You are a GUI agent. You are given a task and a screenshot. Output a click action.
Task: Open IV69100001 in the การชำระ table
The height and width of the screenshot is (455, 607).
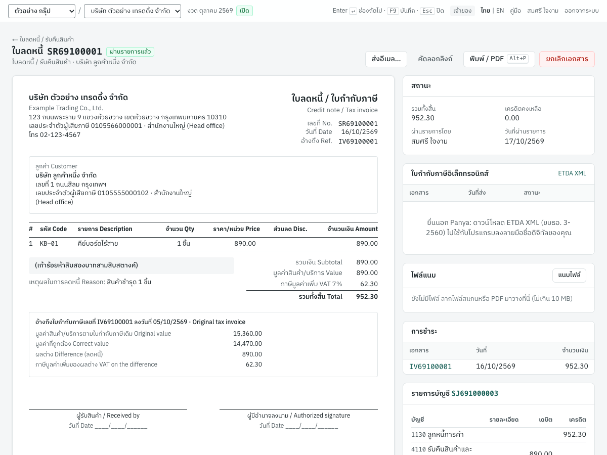click(430, 366)
